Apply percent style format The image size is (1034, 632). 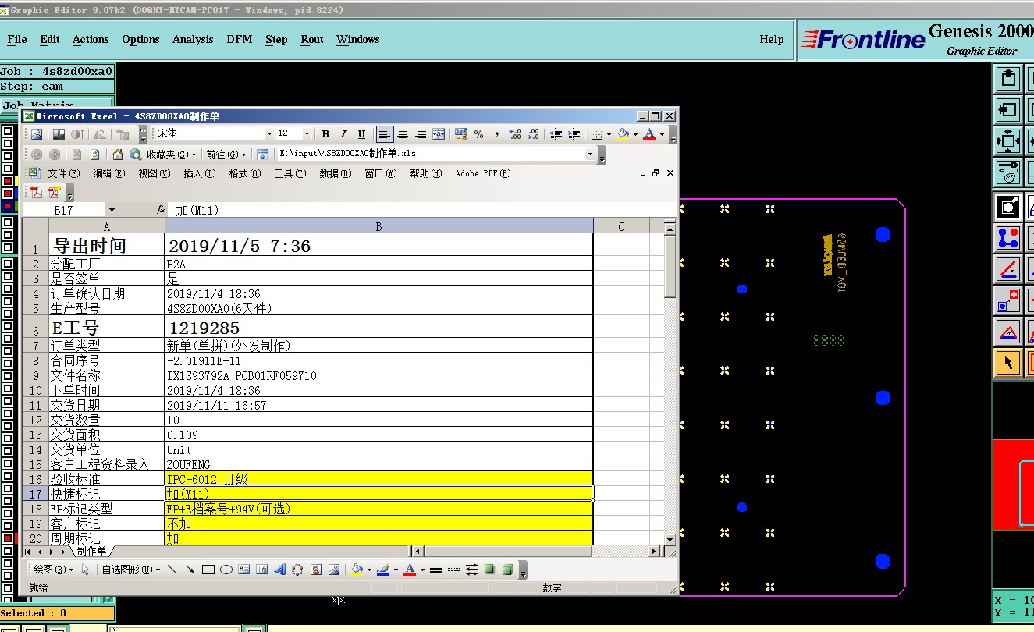click(x=479, y=134)
